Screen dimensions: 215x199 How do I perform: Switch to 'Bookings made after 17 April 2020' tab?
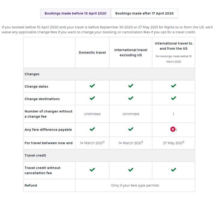coord(144,13)
